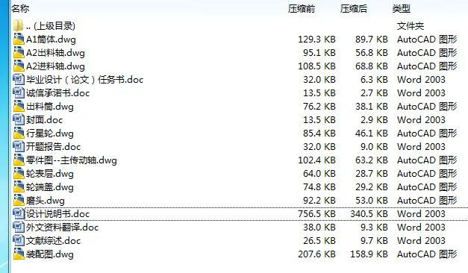The image size is (468, 273).
Task: Click the 158.9 KB compressed size
Action: pos(369,254)
